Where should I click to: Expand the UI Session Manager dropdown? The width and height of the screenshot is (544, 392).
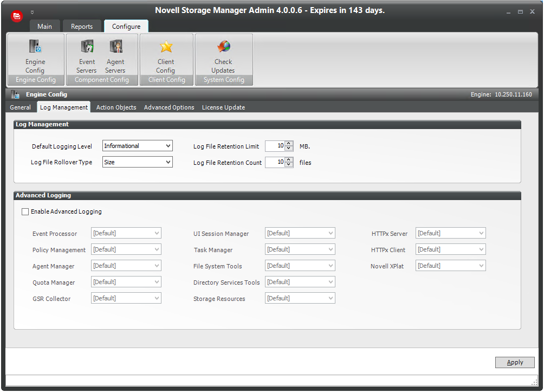[x=300, y=233]
